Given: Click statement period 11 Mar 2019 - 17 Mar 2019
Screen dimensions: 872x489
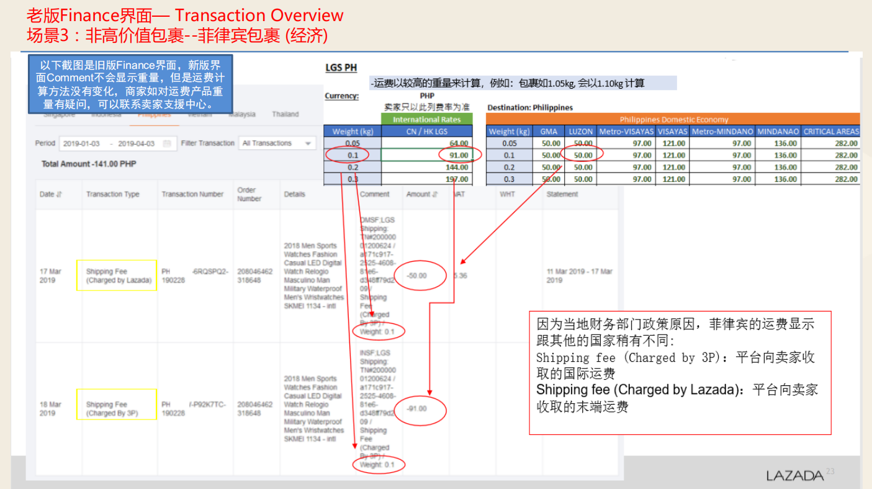Looking at the screenshot, I should (x=580, y=276).
